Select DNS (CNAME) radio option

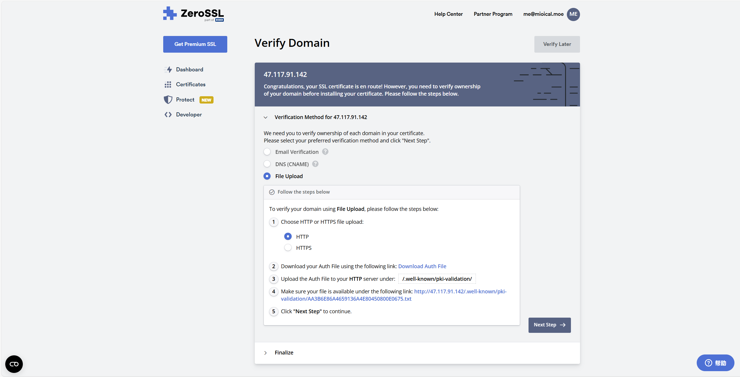coord(267,164)
